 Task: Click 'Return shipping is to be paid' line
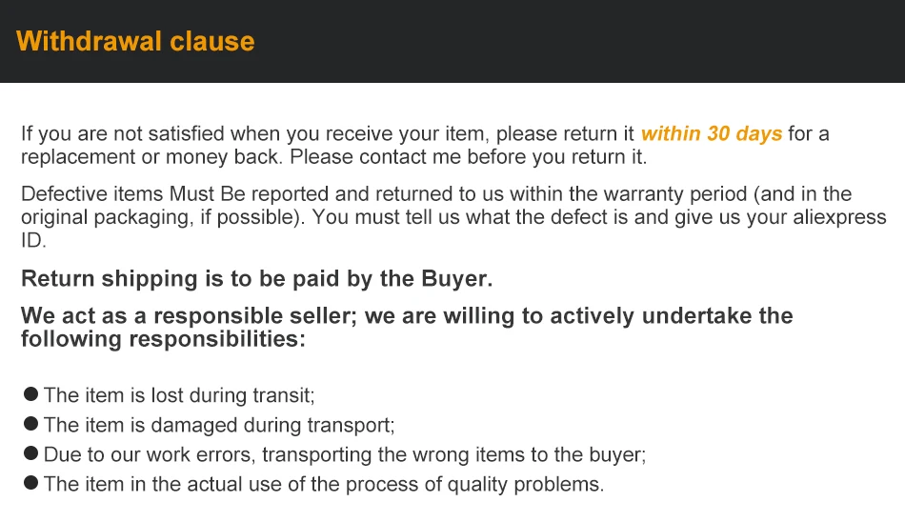(x=257, y=279)
